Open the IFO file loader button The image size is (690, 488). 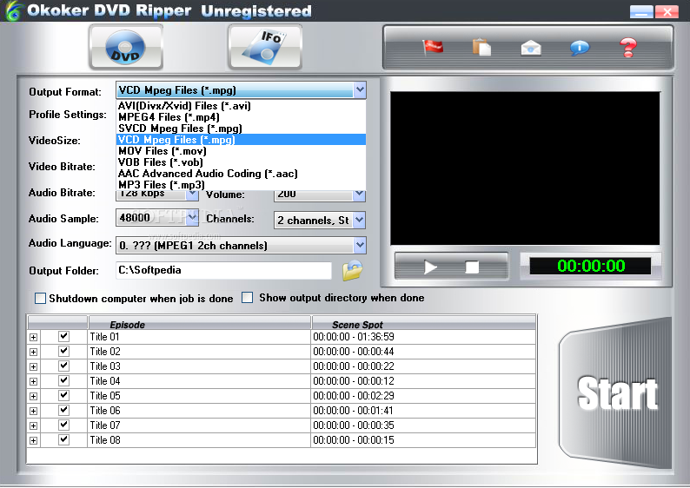tap(265, 47)
